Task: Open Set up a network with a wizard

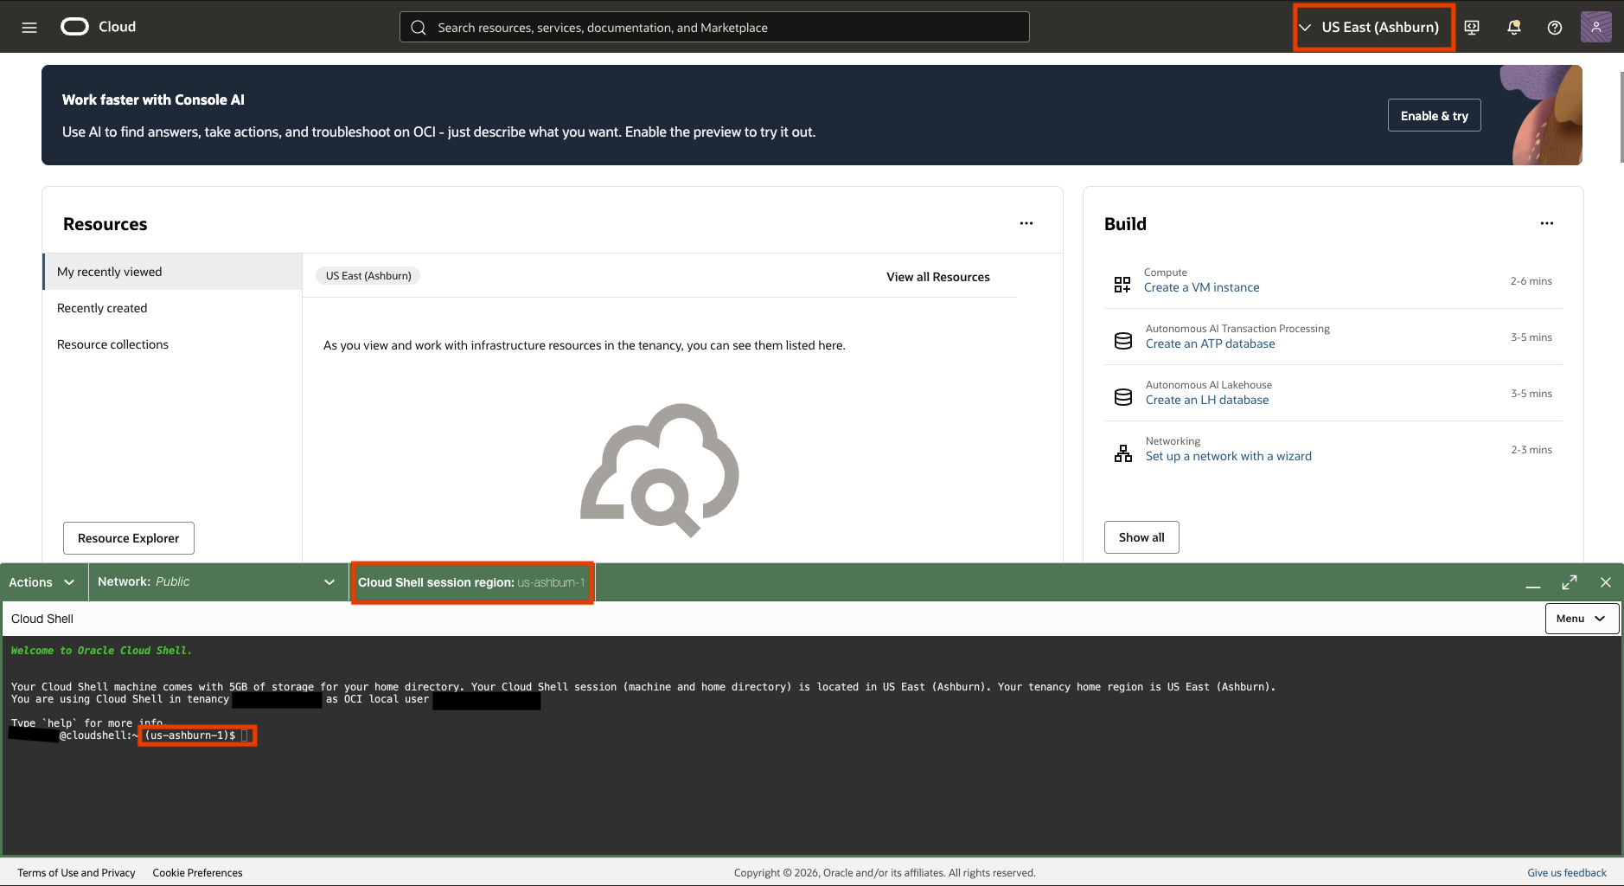Action: tap(1228, 457)
